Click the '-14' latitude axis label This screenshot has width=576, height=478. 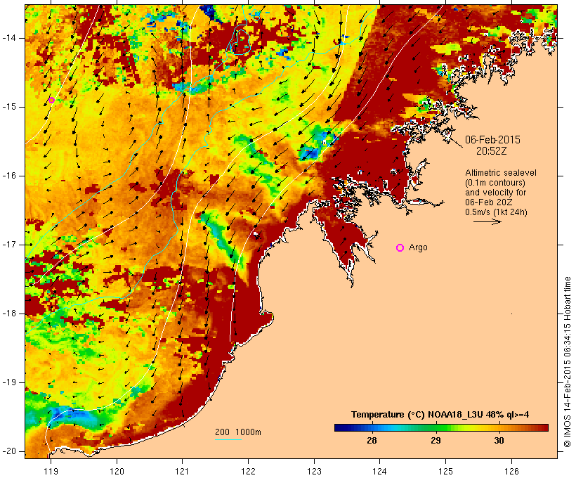[8, 38]
